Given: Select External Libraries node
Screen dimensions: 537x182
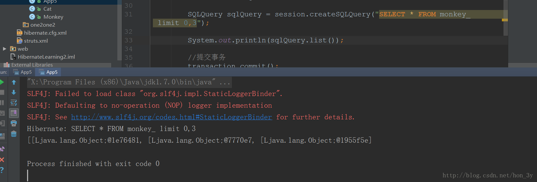Looking at the screenshot, I should pos(32,65).
